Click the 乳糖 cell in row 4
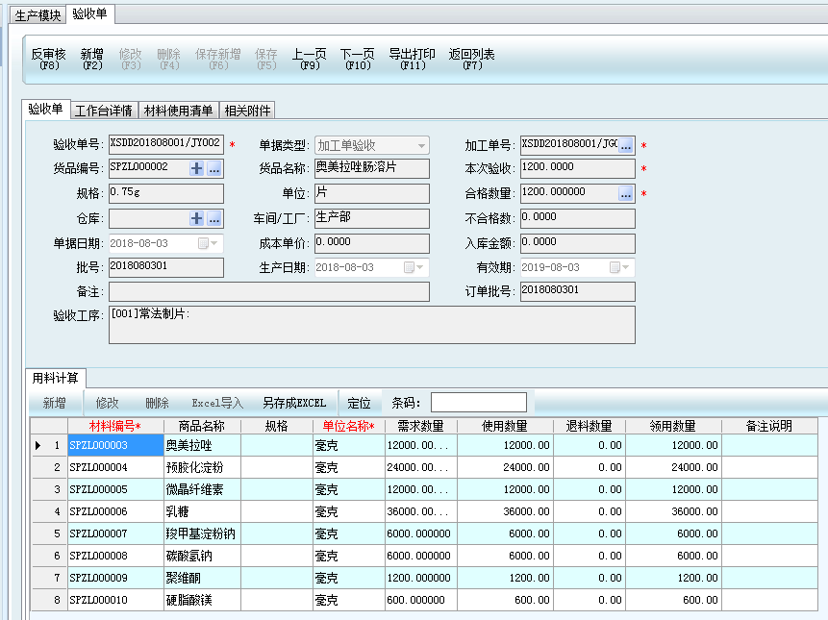The image size is (828, 620). click(202, 511)
